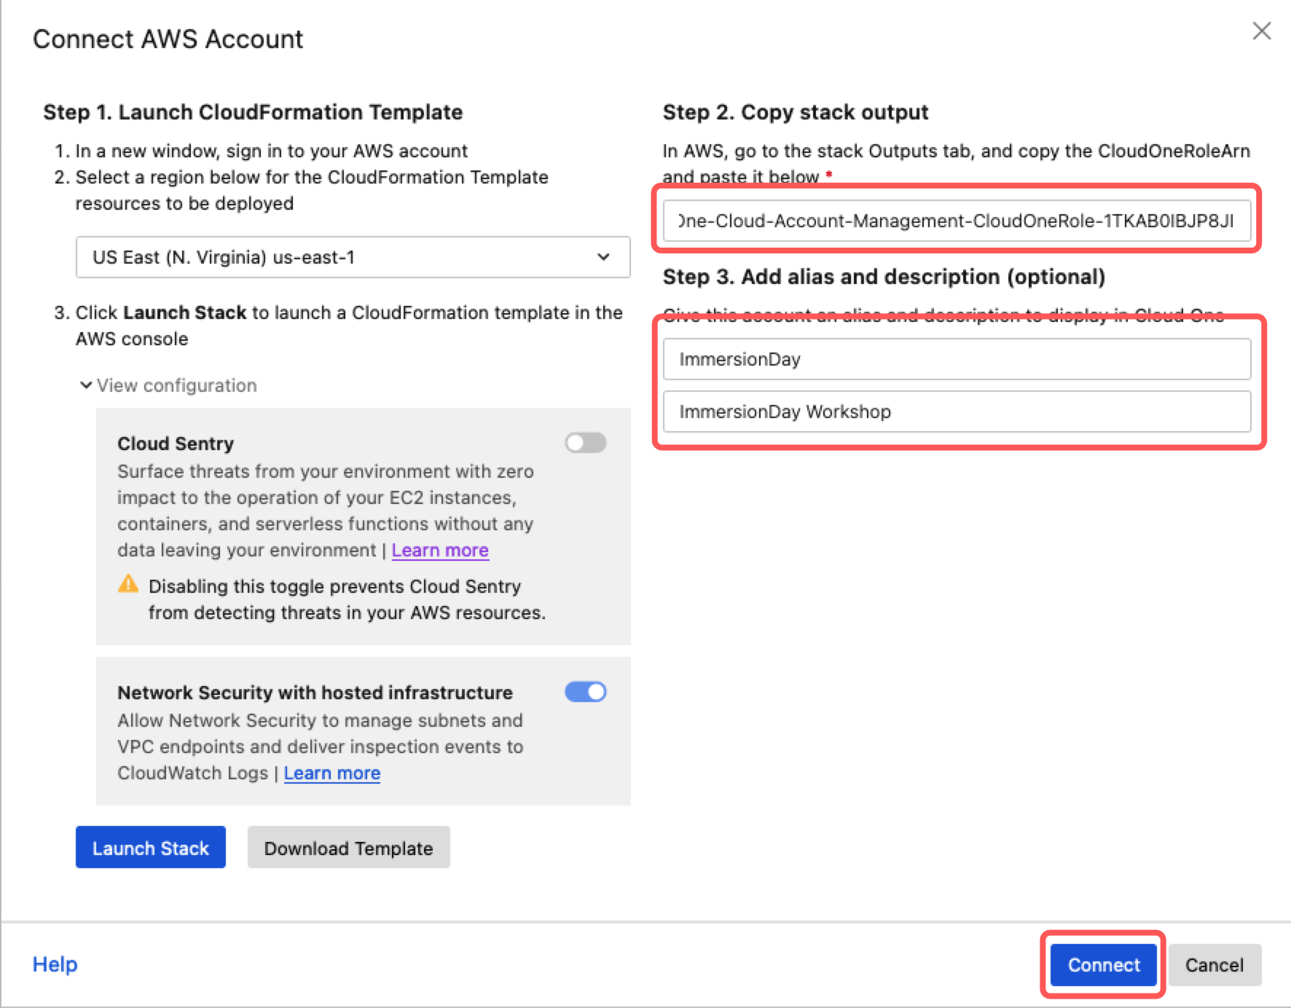This screenshot has height=1008, width=1291.
Task: Cancel the AWS account connection
Action: click(x=1215, y=965)
